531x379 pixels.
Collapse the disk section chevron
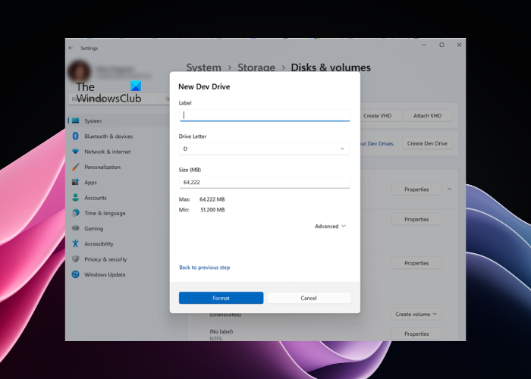pyautogui.click(x=449, y=189)
